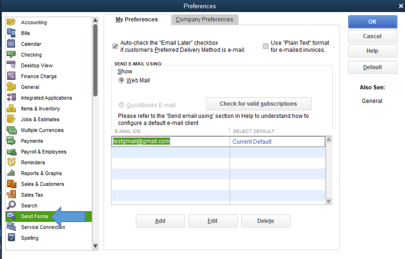This screenshot has height=259, width=405.
Task: Click Check for valid subscriptions
Action: [258, 104]
